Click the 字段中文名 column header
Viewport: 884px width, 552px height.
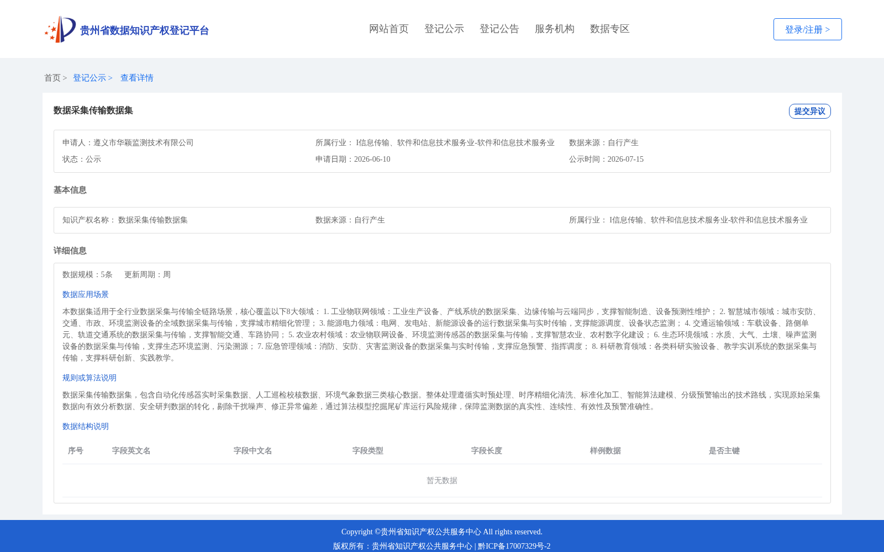(x=253, y=450)
